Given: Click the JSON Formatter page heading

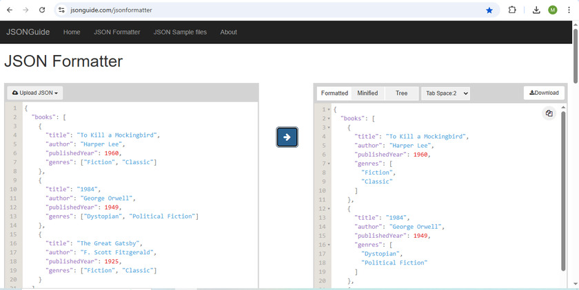Looking at the screenshot, I should pos(63,61).
